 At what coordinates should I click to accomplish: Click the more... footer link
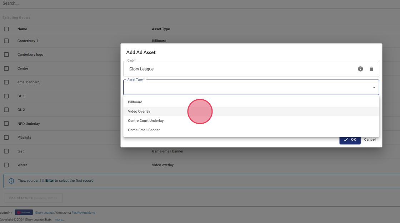pyautogui.click(x=59, y=220)
